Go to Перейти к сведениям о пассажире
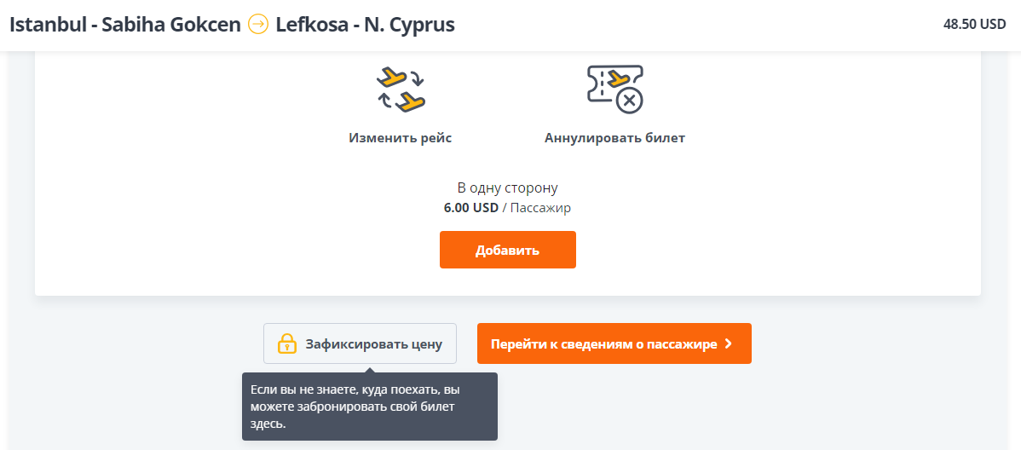1021x450 pixels. click(614, 343)
